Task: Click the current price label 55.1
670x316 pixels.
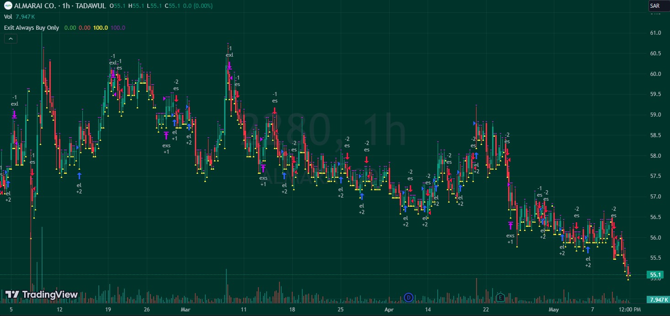Action: (655, 275)
